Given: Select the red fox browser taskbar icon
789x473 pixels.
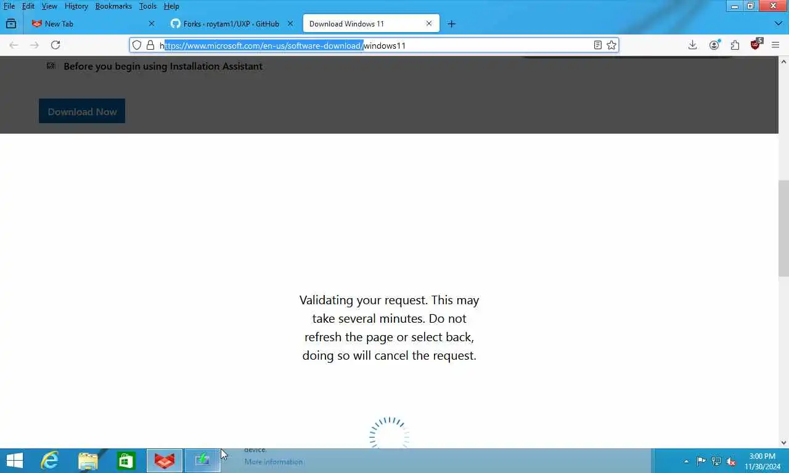Looking at the screenshot, I should tap(165, 461).
